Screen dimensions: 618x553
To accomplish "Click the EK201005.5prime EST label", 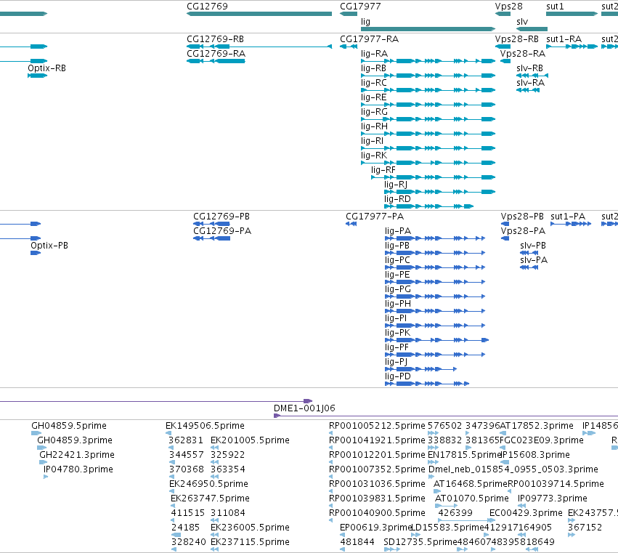I will pyautogui.click(x=251, y=440).
